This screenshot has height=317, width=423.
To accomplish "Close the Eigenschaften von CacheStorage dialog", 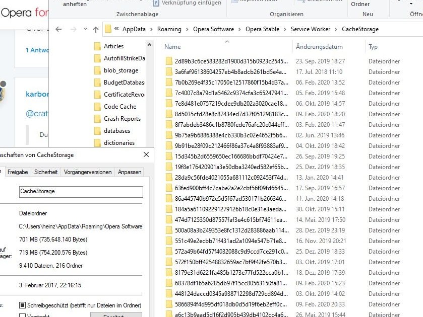I will coord(146,154).
